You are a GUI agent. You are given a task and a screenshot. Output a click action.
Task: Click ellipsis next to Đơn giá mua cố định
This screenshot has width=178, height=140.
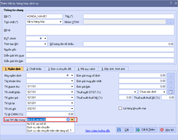(x=171, y=75)
